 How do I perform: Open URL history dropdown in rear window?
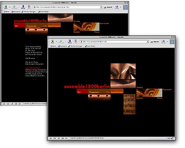[101, 7]
